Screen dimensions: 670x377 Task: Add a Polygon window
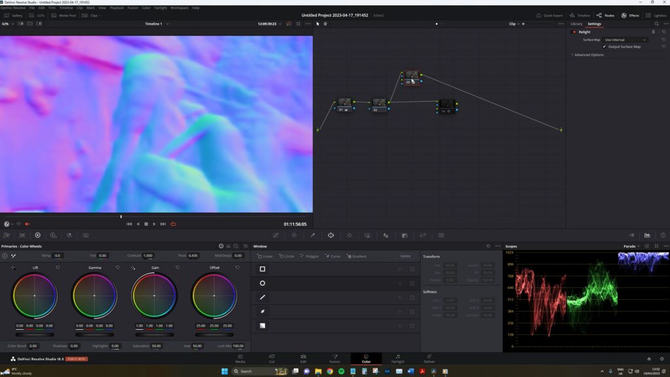(x=309, y=257)
